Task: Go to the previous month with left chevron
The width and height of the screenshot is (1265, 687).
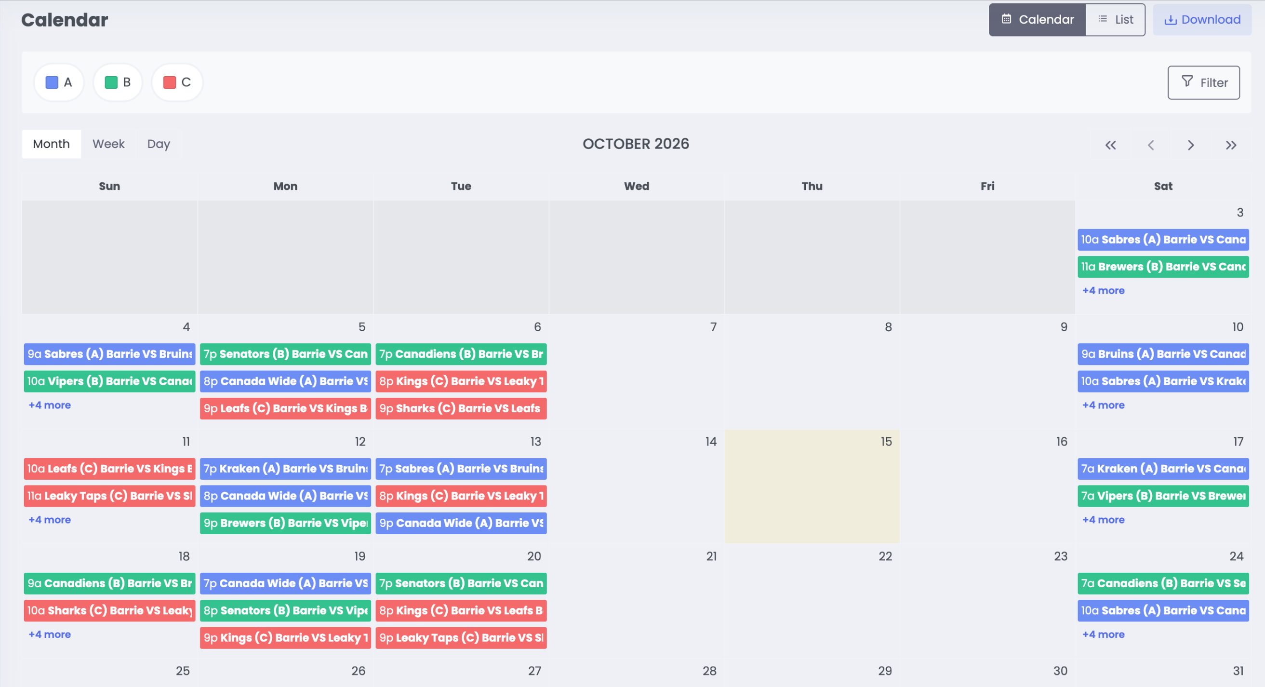Action: (x=1151, y=145)
